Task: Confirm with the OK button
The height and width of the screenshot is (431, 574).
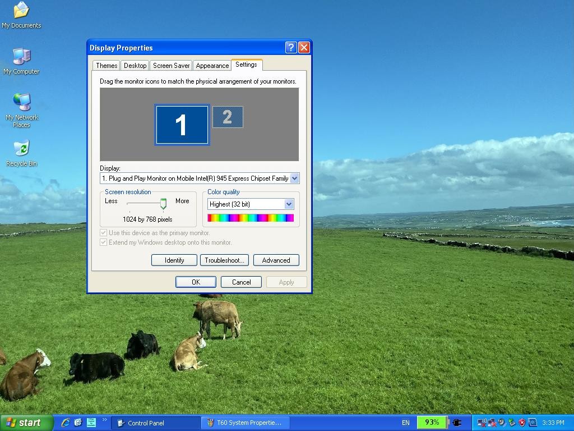Action: [x=196, y=282]
